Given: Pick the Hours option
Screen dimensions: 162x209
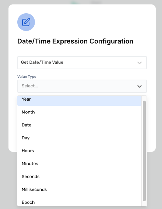Looking at the screenshot, I should 79,151.
